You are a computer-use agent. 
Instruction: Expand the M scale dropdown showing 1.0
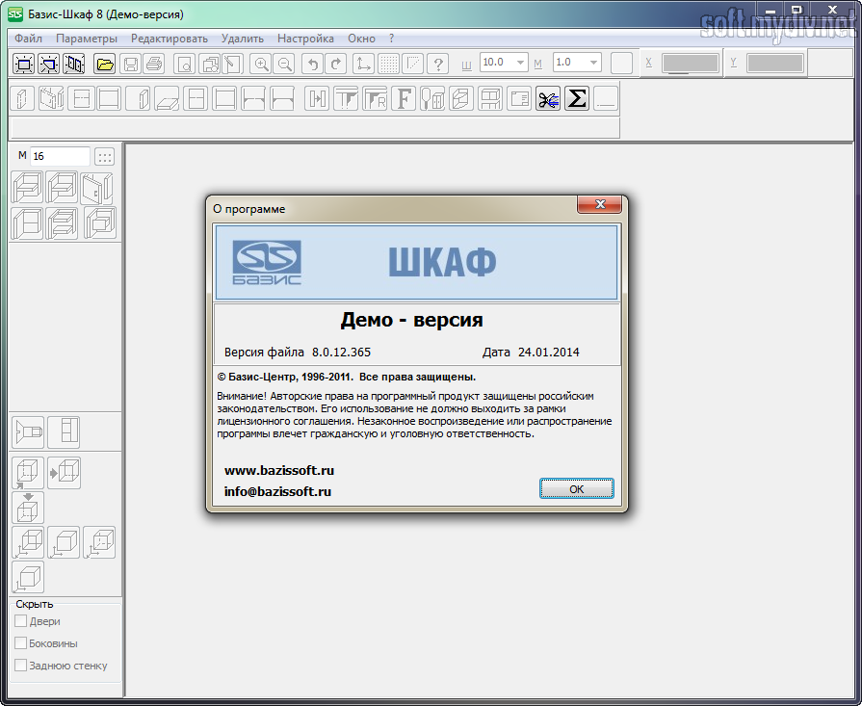[x=593, y=63]
